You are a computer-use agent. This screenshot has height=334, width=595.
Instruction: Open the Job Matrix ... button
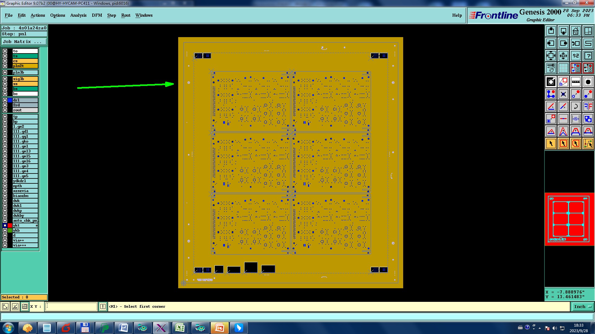[x=24, y=41]
